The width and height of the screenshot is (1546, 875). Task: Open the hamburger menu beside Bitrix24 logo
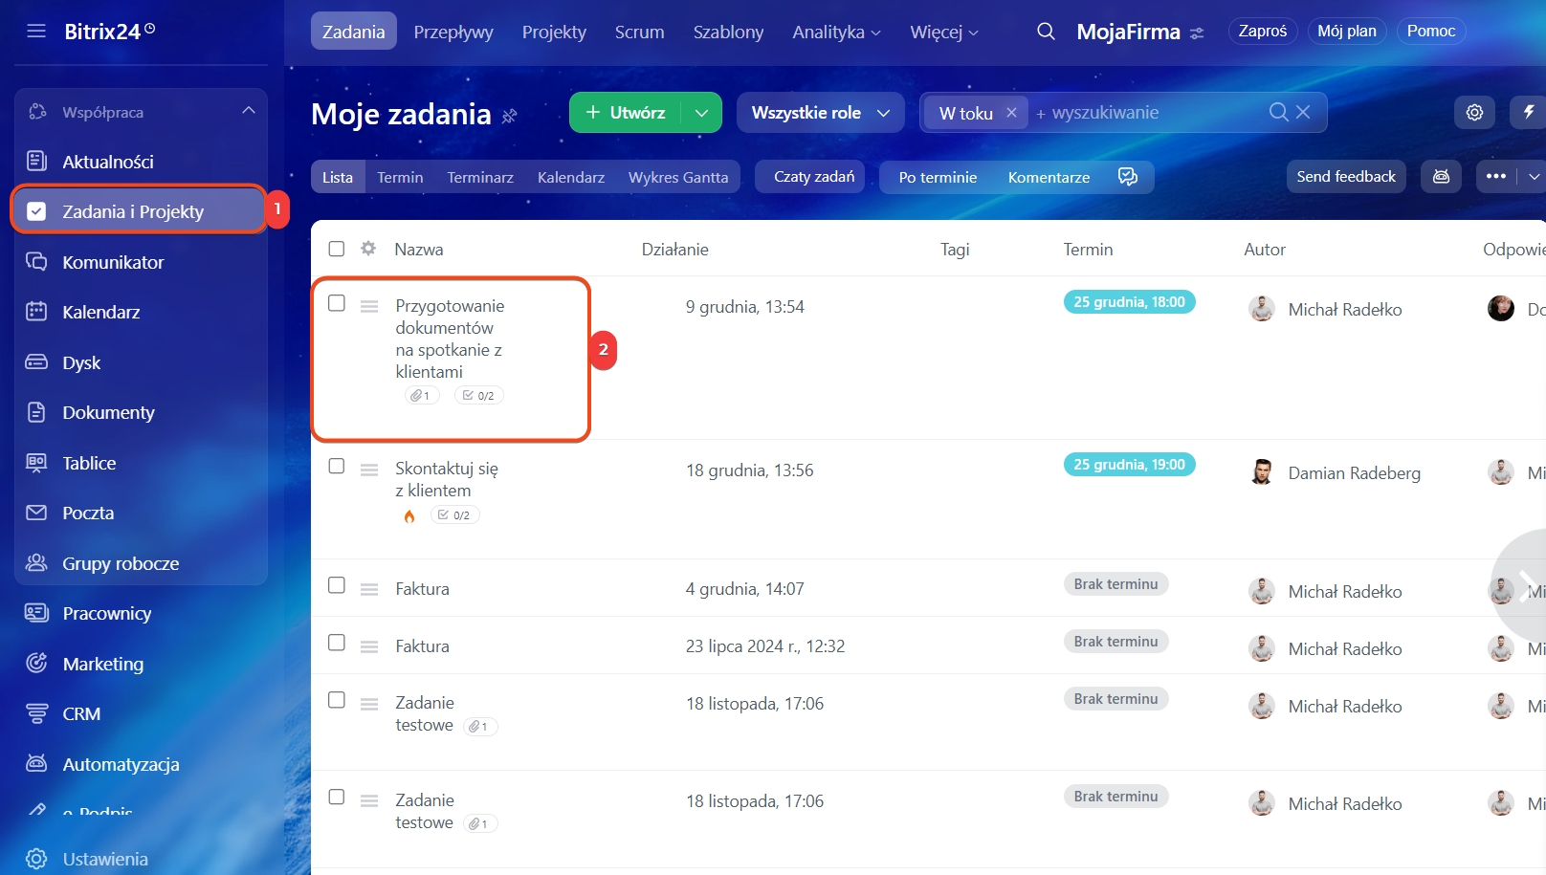point(36,32)
